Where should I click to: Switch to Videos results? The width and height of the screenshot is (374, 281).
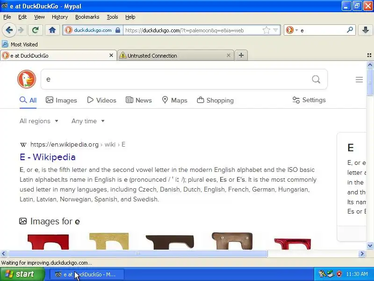101,100
